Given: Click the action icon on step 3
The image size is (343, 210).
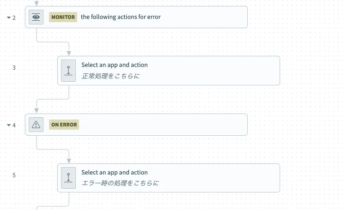Looking at the screenshot, I should click(68, 71).
